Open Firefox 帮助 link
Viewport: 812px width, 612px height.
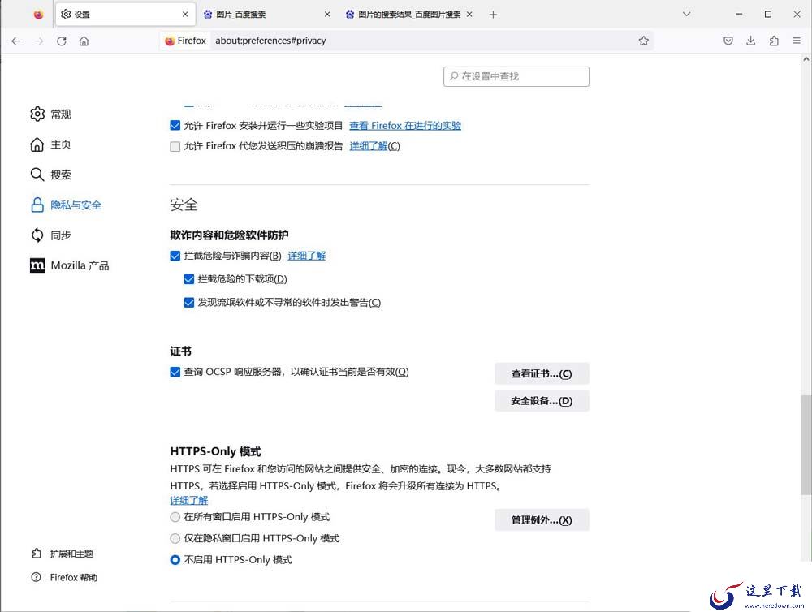point(64,577)
